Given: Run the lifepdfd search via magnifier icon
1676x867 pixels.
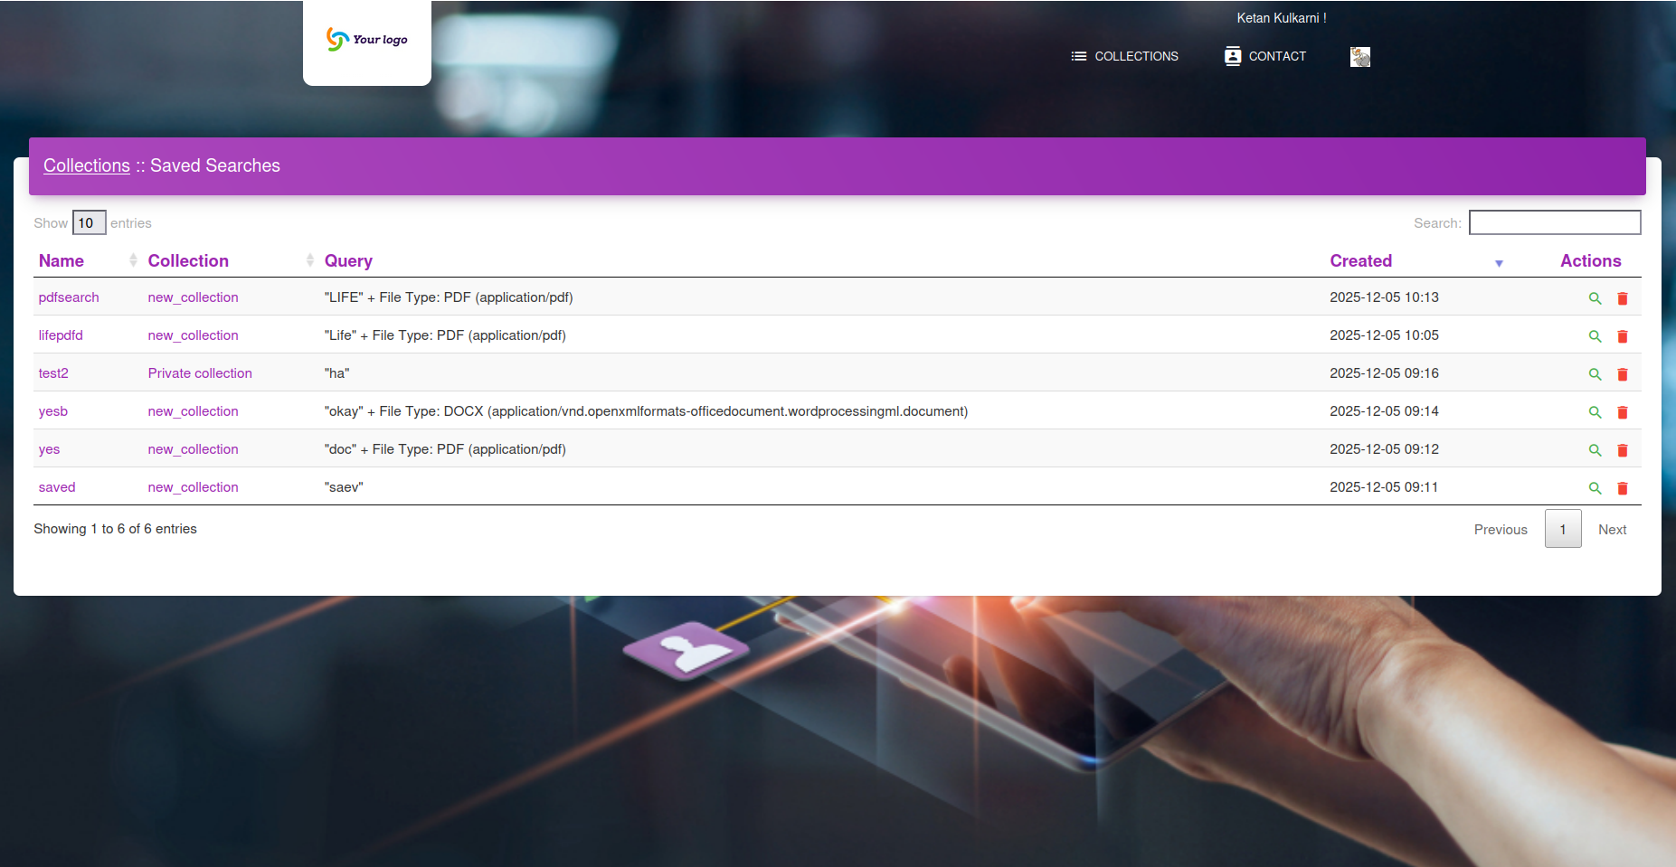Looking at the screenshot, I should (x=1595, y=336).
